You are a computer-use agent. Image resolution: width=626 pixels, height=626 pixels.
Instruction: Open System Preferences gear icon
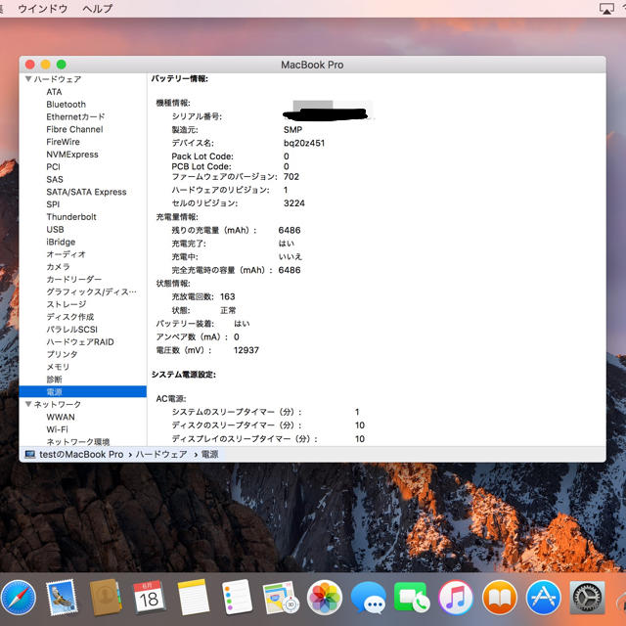587,598
